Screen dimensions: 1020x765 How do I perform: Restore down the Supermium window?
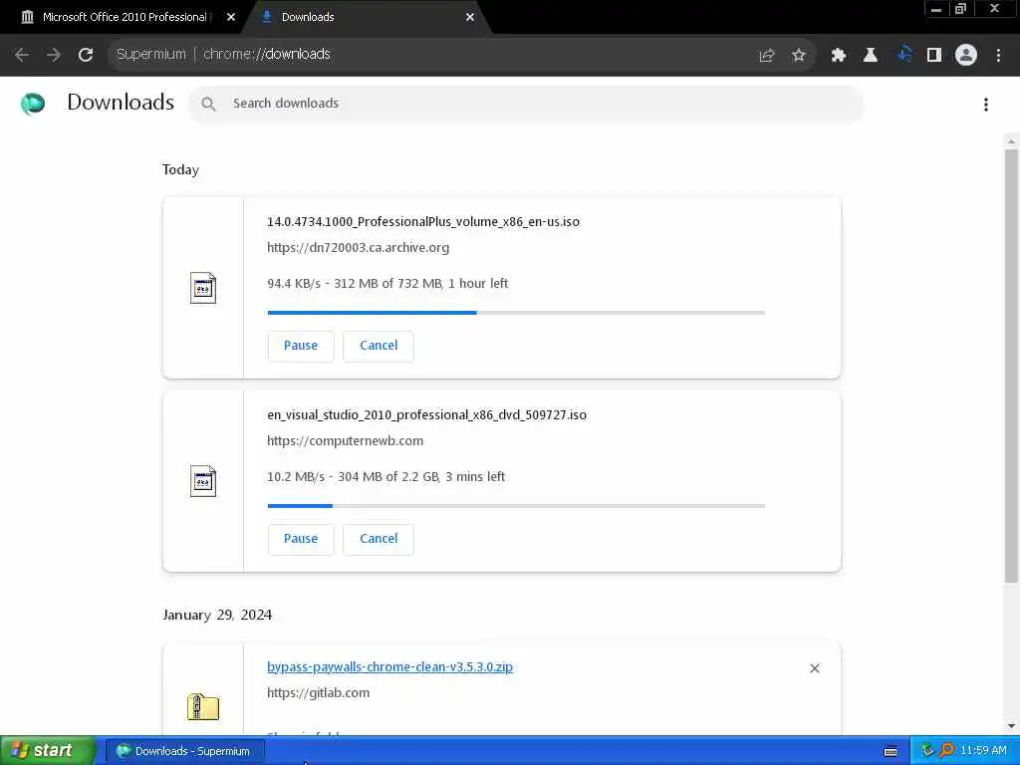tap(961, 9)
